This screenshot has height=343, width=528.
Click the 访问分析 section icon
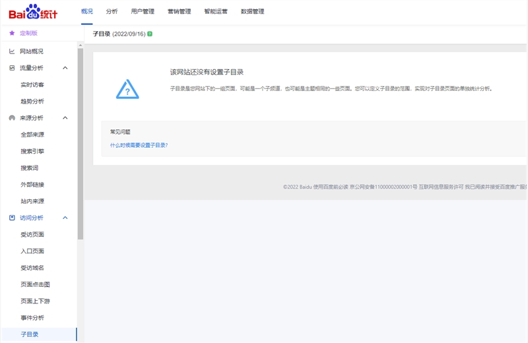pyautogui.click(x=12, y=218)
